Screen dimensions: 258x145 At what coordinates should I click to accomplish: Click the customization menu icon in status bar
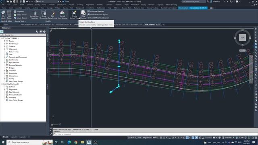pos(256,138)
